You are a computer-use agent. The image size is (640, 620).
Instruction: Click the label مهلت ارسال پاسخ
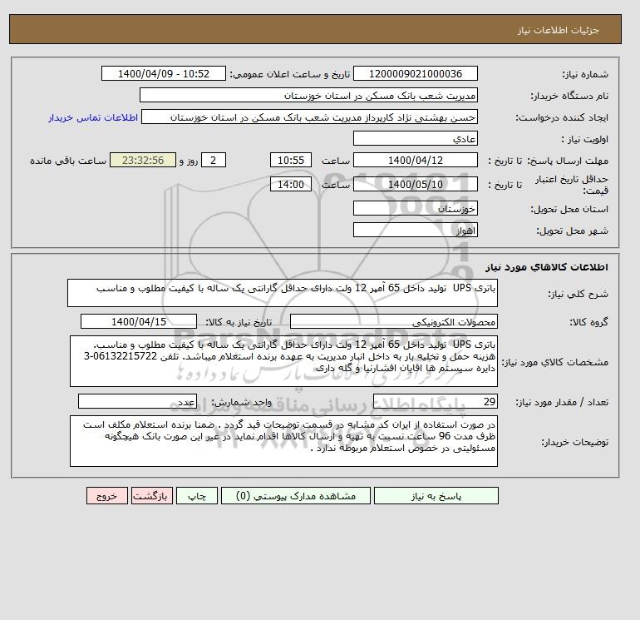tap(569, 161)
